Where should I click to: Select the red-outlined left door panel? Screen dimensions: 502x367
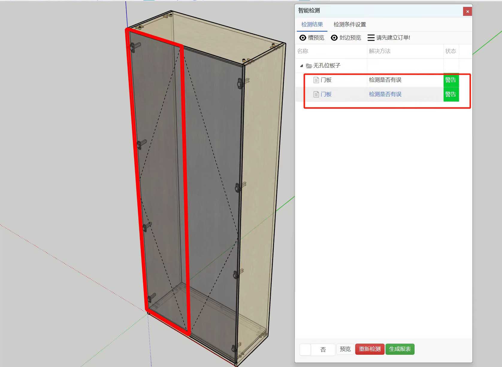click(159, 179)
